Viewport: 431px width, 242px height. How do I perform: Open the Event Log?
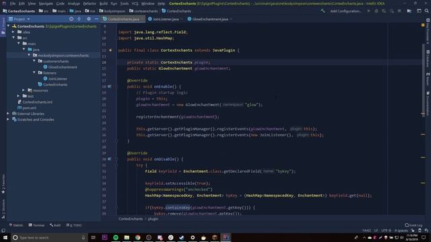tap(413, 225)
